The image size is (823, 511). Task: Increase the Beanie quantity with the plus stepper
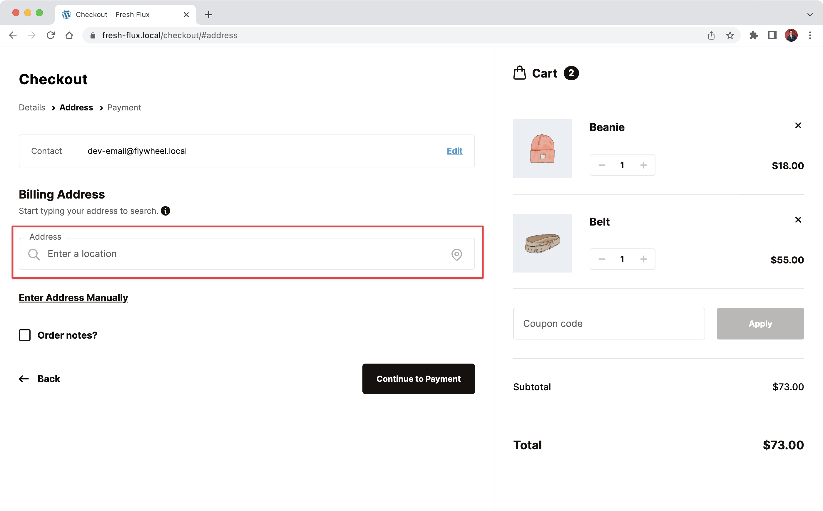[643, 165]
